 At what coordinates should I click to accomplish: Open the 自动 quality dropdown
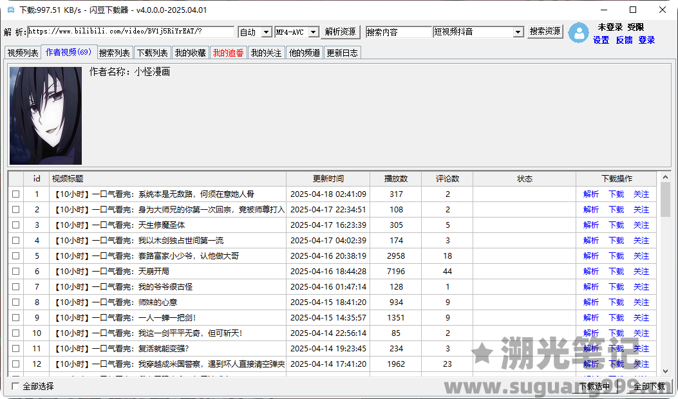click(x=267, y=32)
